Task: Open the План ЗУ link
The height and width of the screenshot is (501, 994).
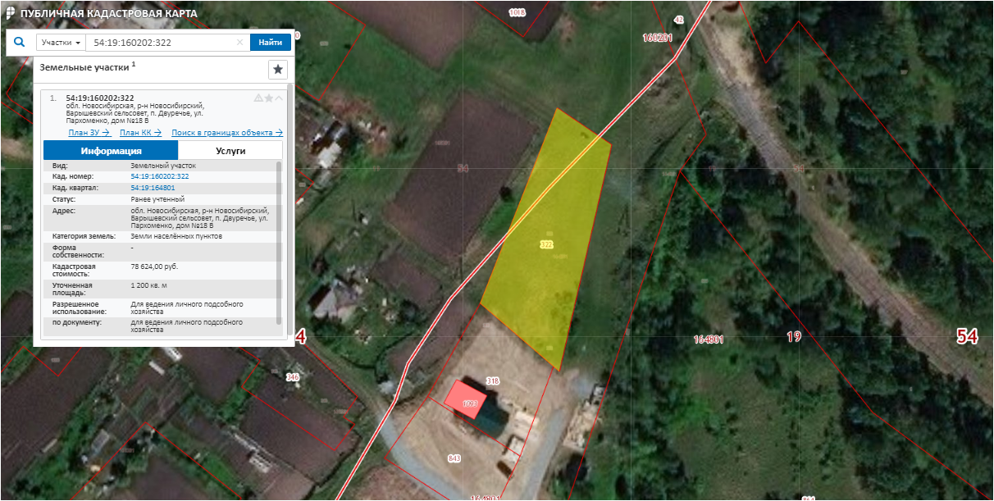Action: 89,132
